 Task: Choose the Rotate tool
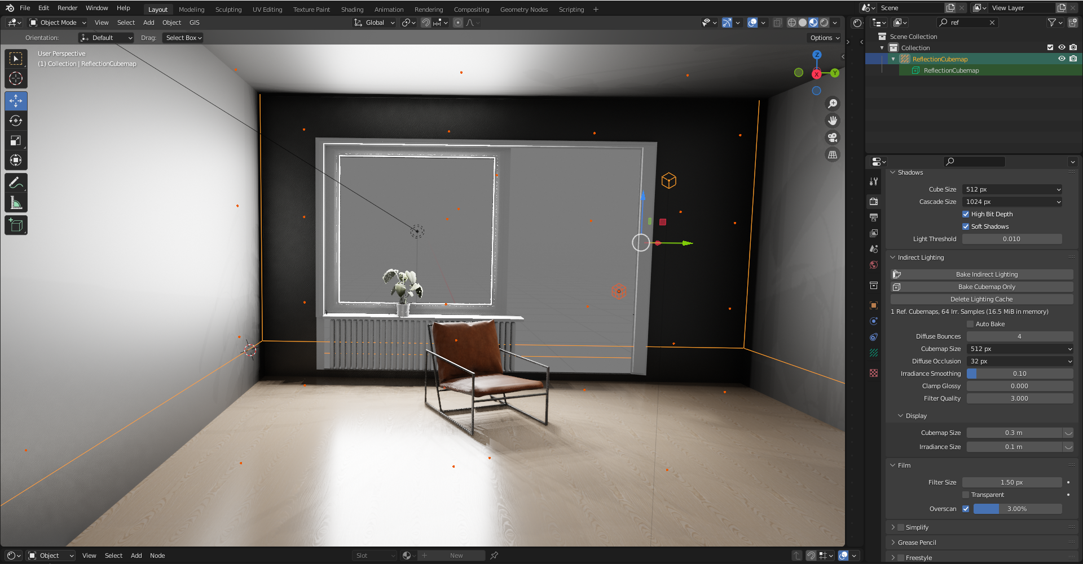16,121
